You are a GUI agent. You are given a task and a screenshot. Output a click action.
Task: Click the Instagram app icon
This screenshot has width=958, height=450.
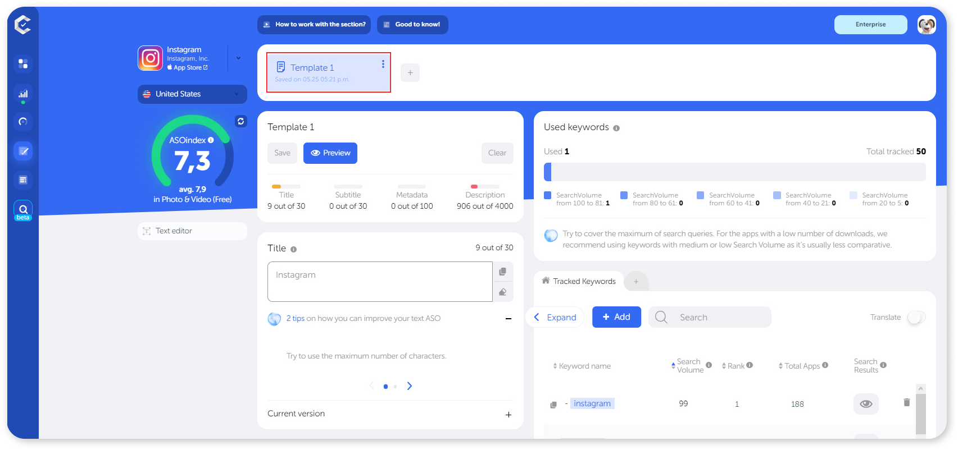click(x=151, y=58)
